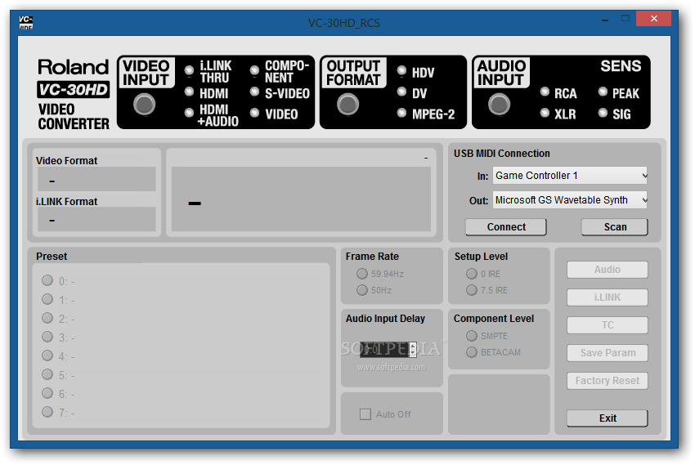Click the Connect button

(x=506, y=226)
